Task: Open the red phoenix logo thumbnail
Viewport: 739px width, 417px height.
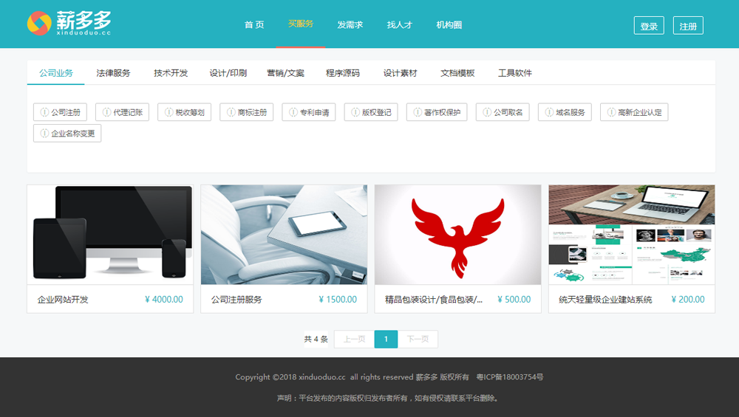Action: [x=457, y=235]
